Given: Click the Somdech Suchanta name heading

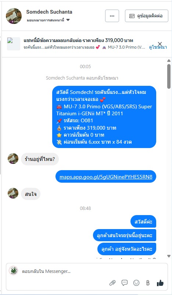Looking at the screenshot, I should [x=49, y=12].
